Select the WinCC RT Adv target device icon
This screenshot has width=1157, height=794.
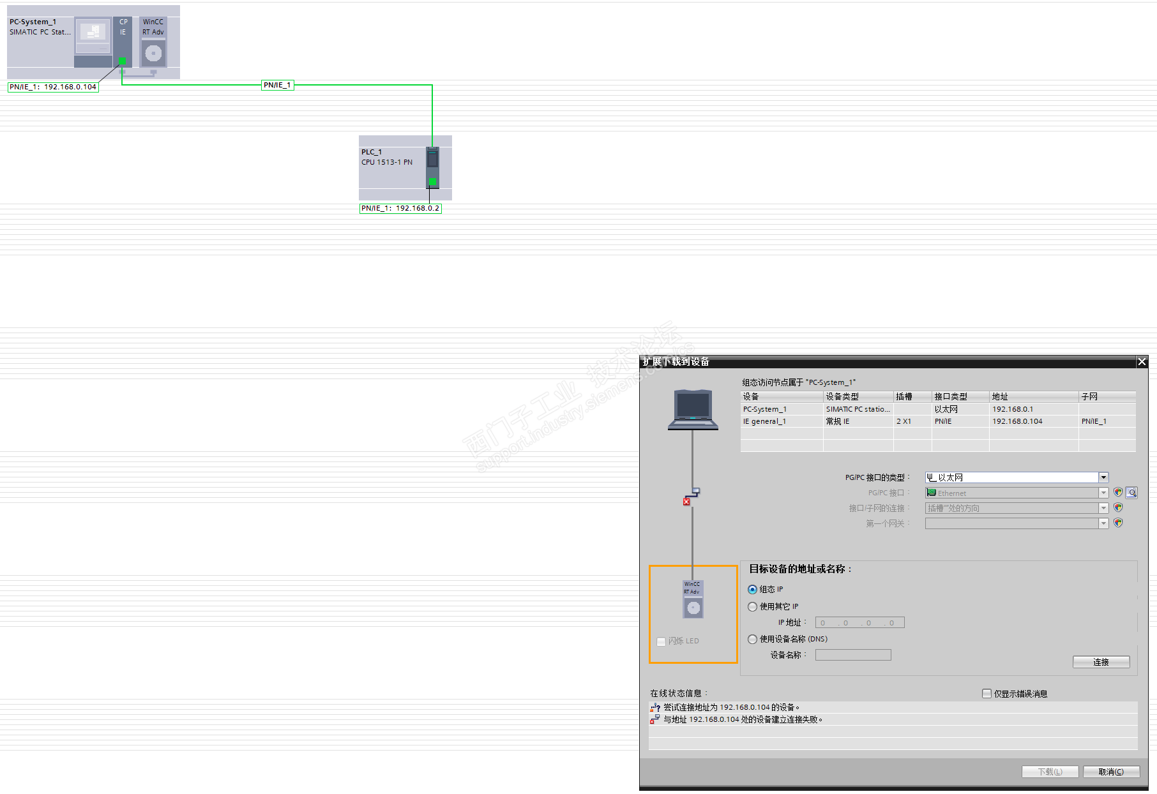pyautogui.click(x=693, y=599)
